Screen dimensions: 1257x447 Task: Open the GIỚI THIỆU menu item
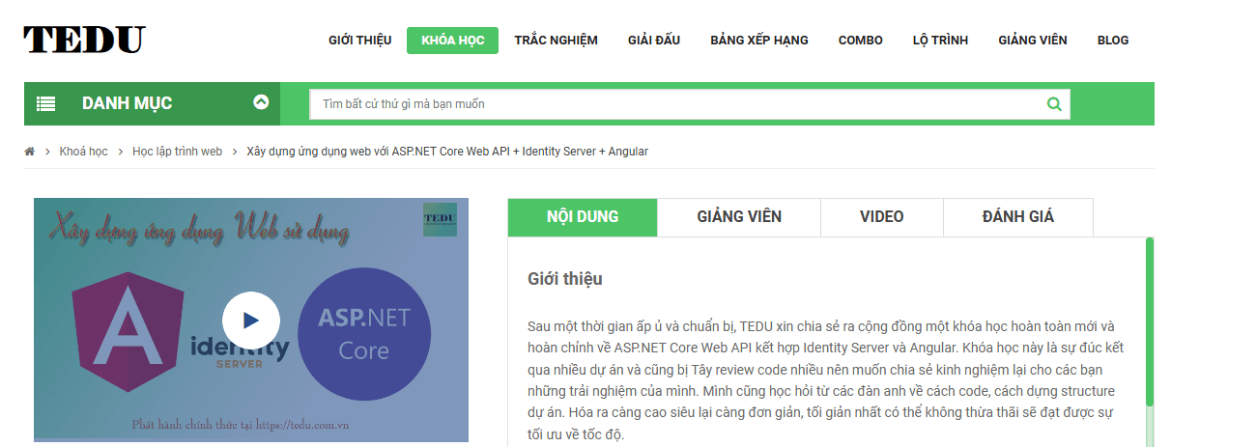[x=360, y=41]
